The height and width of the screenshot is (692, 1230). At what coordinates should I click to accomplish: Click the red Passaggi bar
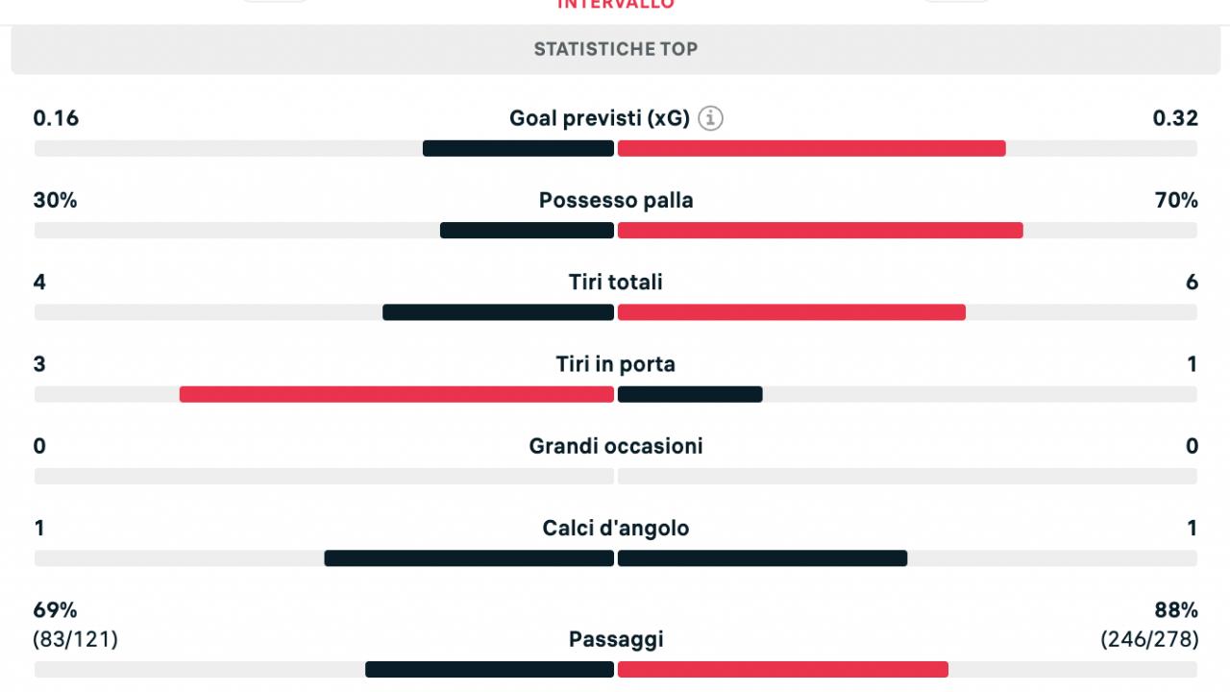click(x=783, y=669)
